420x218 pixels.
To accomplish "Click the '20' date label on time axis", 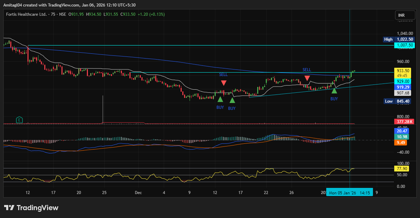I will coord(79,192).
